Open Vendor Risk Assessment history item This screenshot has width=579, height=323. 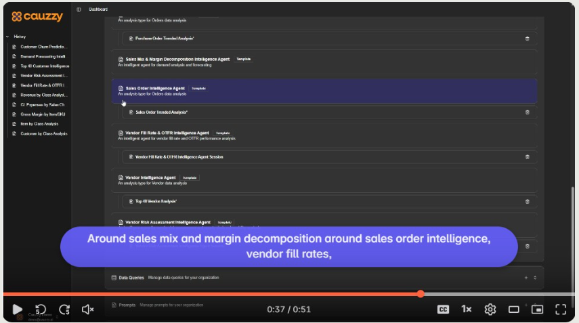click(40, 76)
